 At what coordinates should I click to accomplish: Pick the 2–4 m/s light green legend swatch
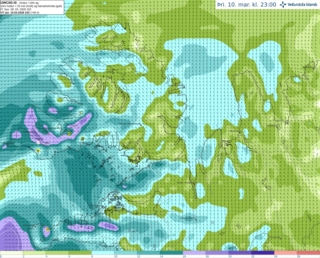[34, 253]
